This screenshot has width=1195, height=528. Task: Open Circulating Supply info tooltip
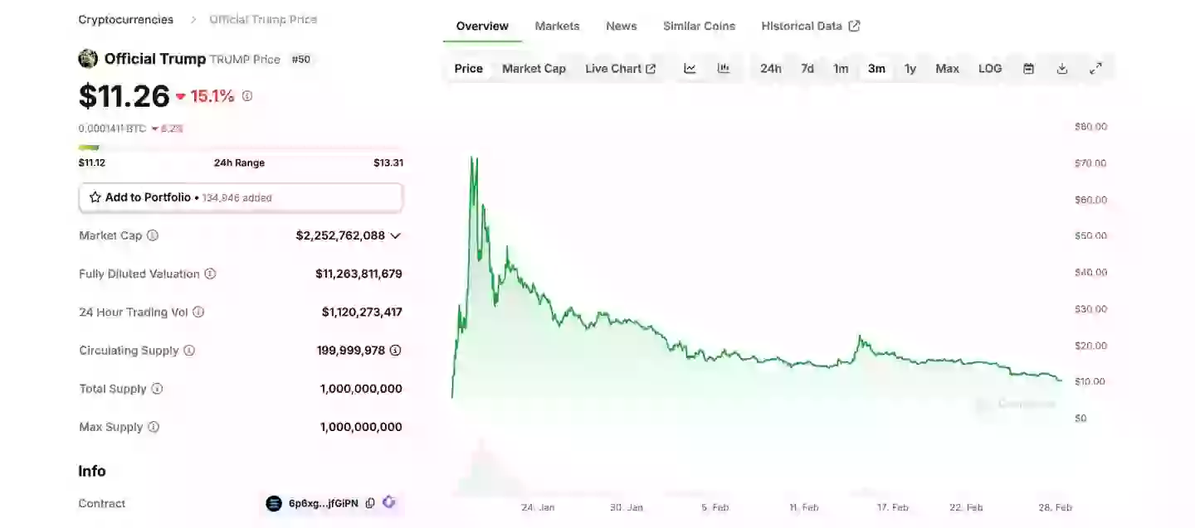[x=191, y=350]
